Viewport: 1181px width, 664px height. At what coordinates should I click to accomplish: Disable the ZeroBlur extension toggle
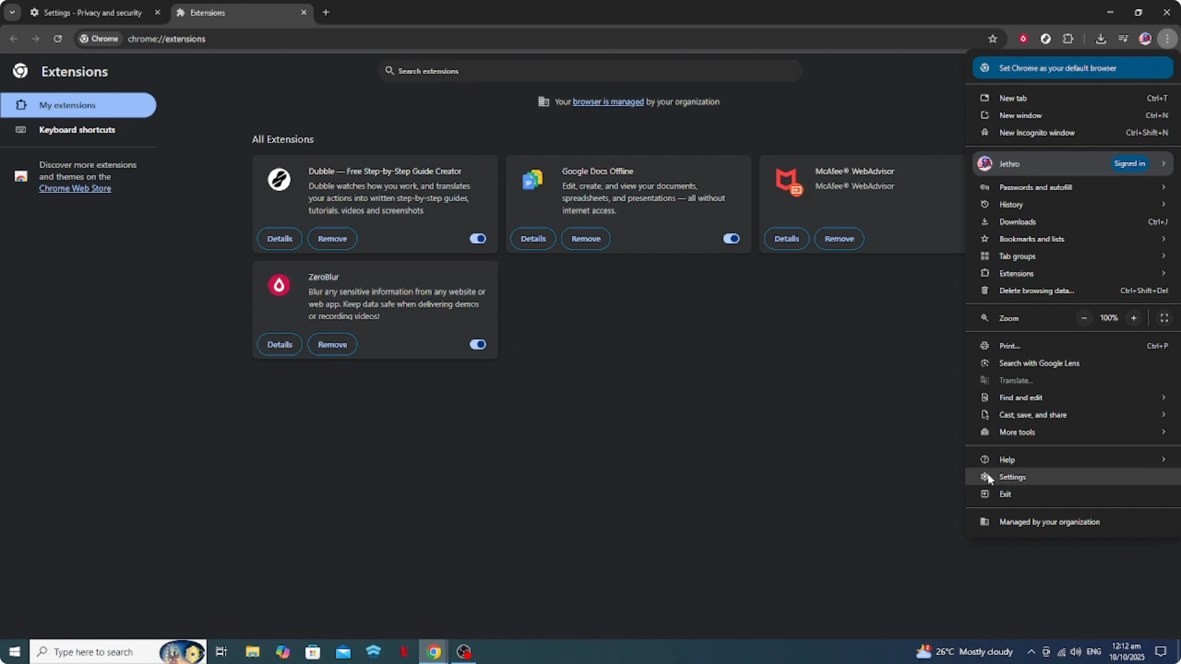(x=478, y=344)
